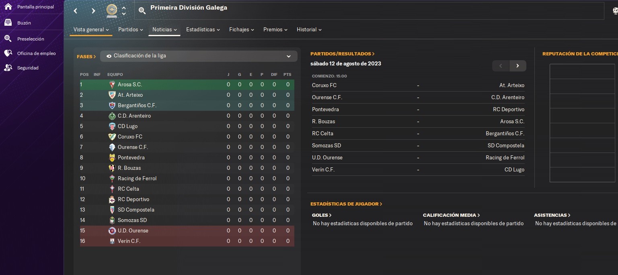Select Oficina de empleo in sidebar
The image size is (618, 275).
37,53
